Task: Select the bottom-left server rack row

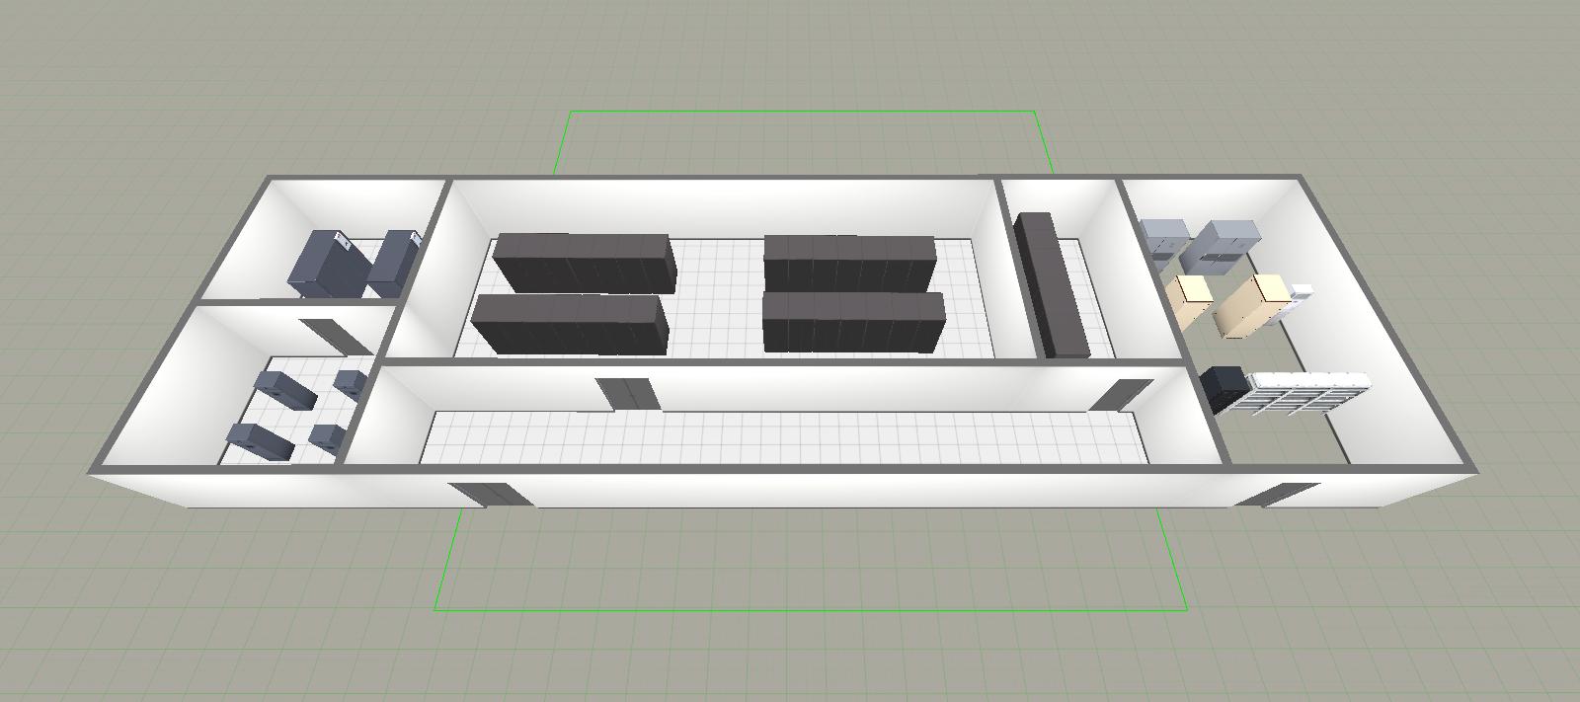Action: pyautogui.click(x=570, y=324)
